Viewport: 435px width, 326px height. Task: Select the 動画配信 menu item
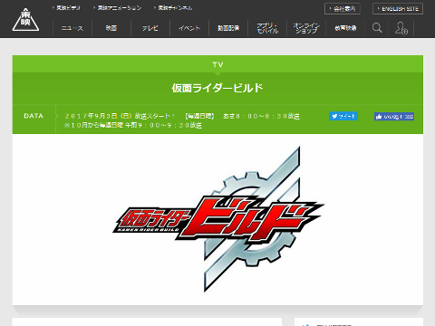pyautogui.click(x=228, y=28)
